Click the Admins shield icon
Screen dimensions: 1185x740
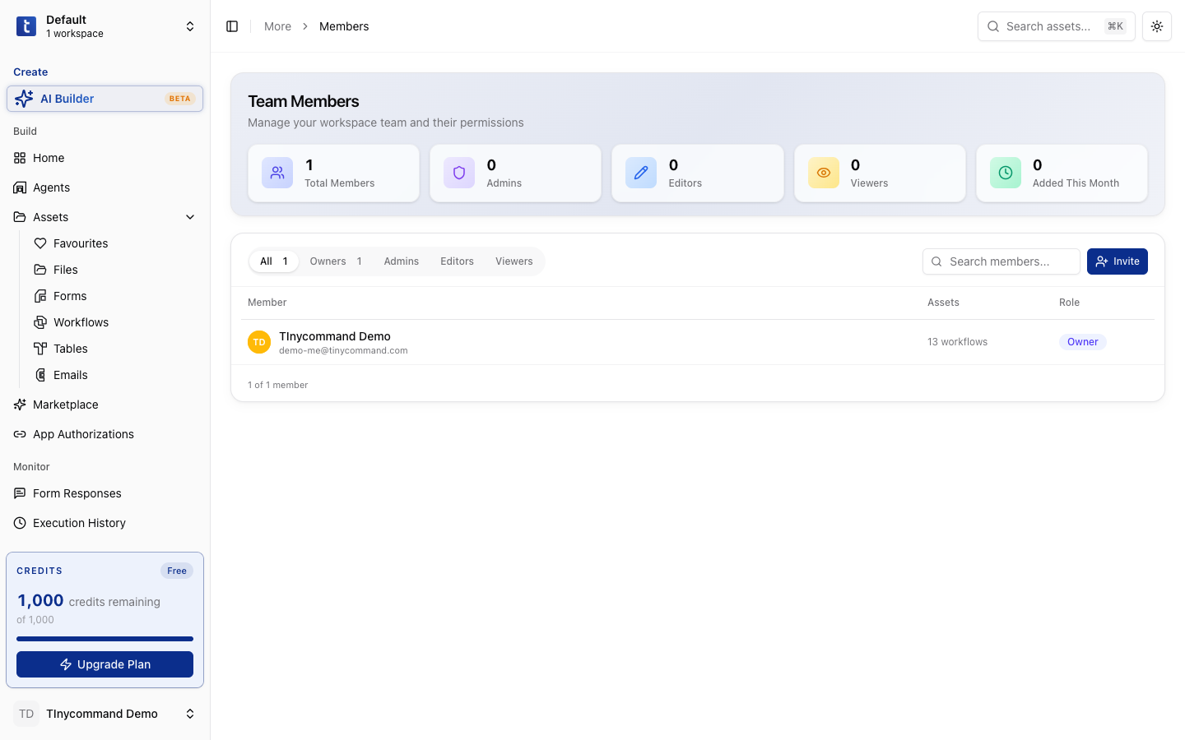coord(459,173)
